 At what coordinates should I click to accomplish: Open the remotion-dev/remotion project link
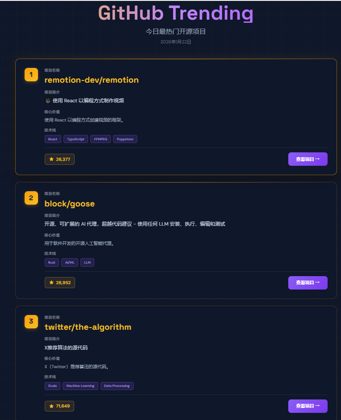[x=92, y=80]
